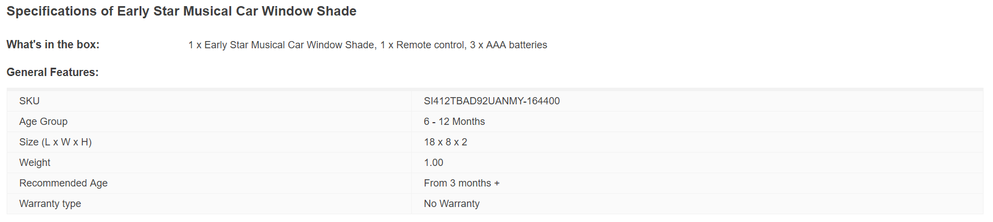Image resolution: width=993 pixels, height=222 pixels.
Task: Click '1 x Remote control' in box contents
Action: (423, 45)
